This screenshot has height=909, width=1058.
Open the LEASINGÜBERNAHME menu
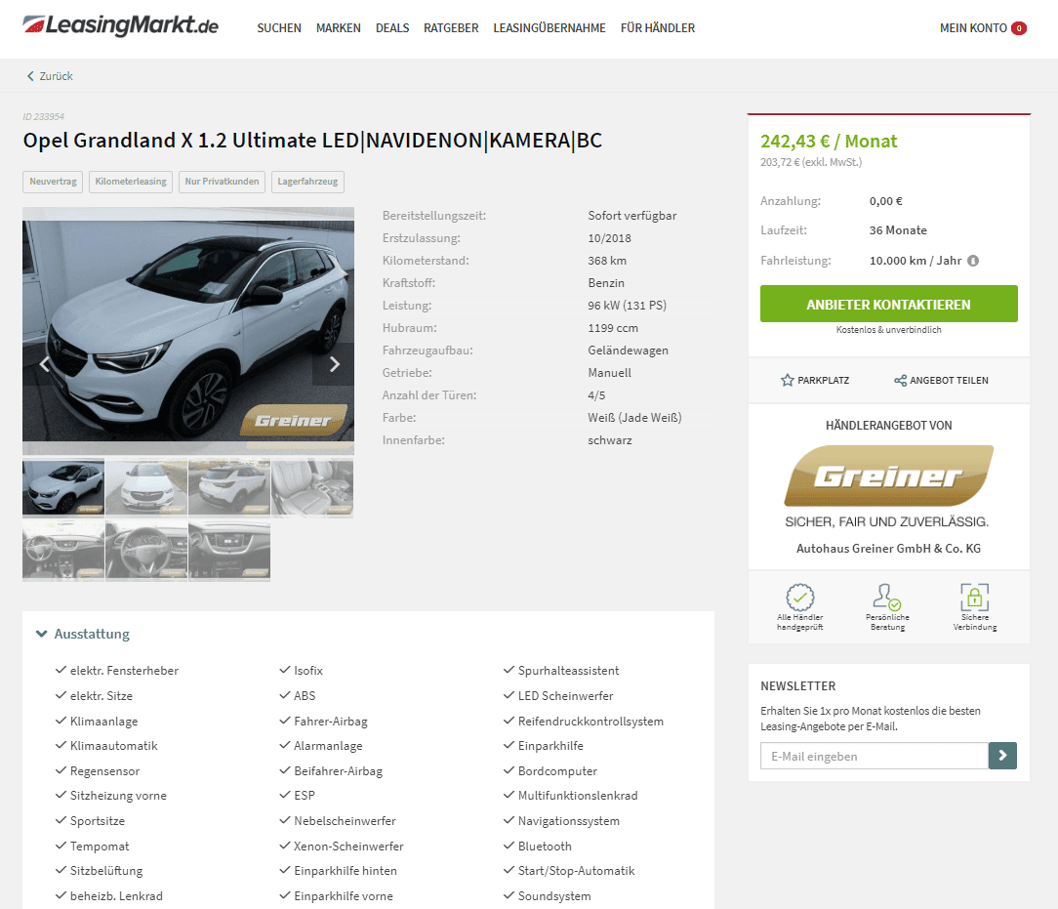point(549,28)
